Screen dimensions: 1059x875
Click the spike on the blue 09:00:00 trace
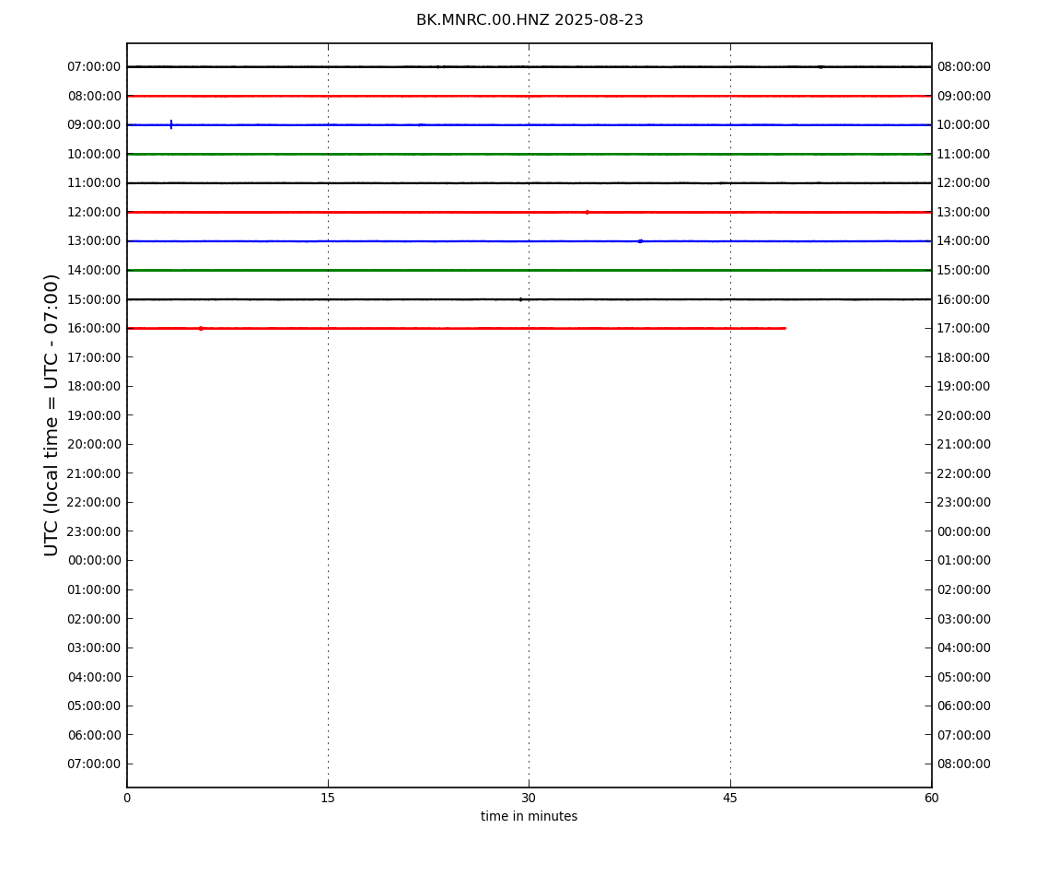(171, 124)
